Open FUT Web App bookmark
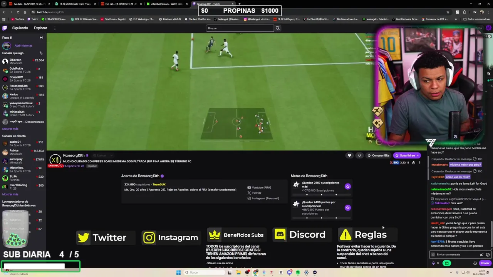This screenshot has height=277, width=493. point(142,19)
